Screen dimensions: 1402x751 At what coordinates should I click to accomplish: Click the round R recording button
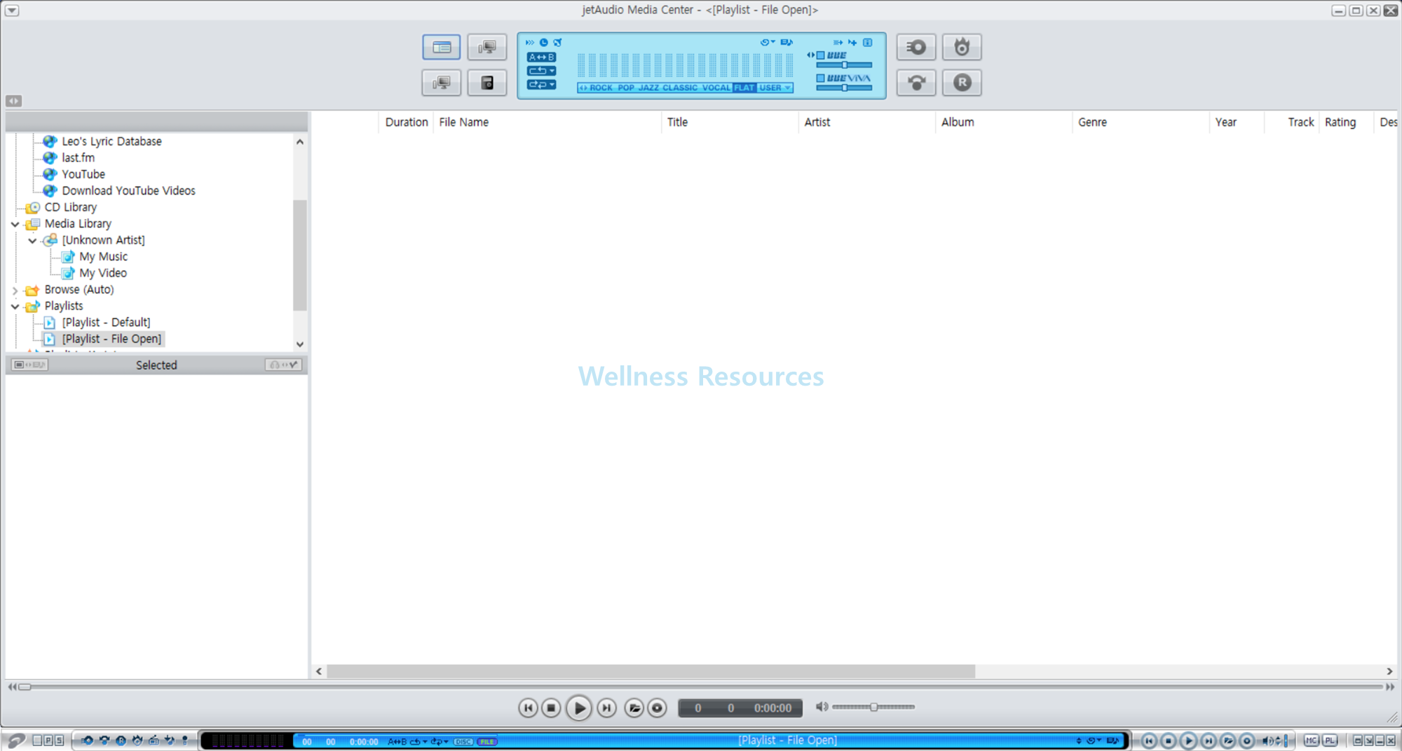click(962, 83)
